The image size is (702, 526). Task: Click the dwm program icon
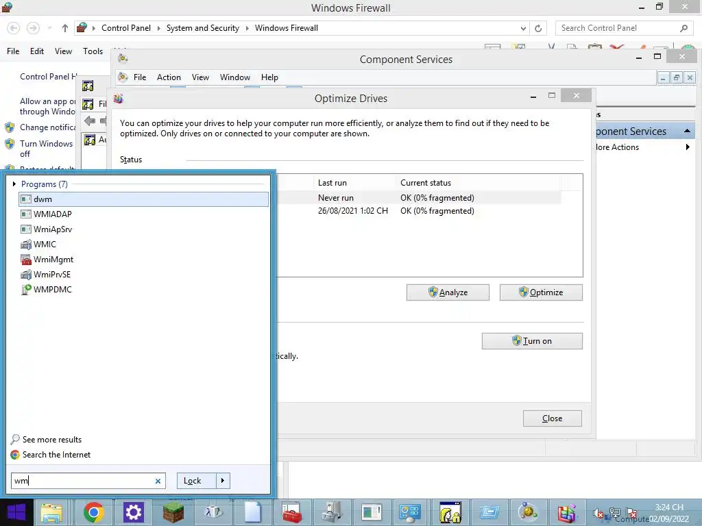[x=26, y=199]
